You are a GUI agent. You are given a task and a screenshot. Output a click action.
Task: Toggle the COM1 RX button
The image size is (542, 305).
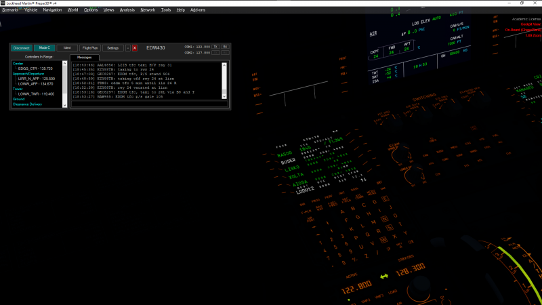point(225,47)
